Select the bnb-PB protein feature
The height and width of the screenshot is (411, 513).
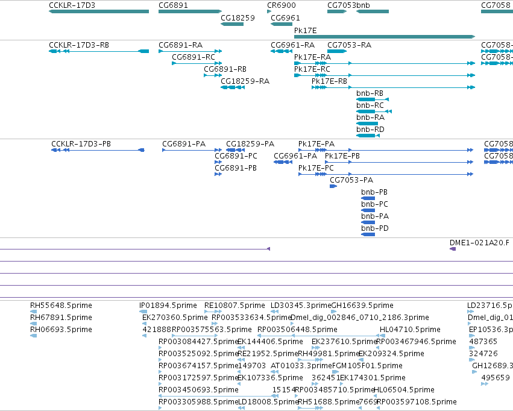[x=368, y=198]
